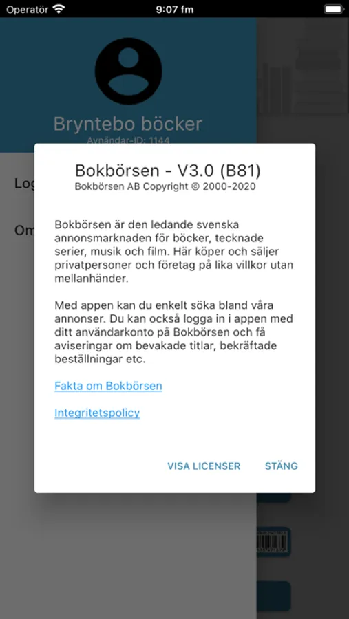Tap the battery icon in status bar
Viewport: 349px width, 619px height.
pyautogui.click(x=334, y=9)
